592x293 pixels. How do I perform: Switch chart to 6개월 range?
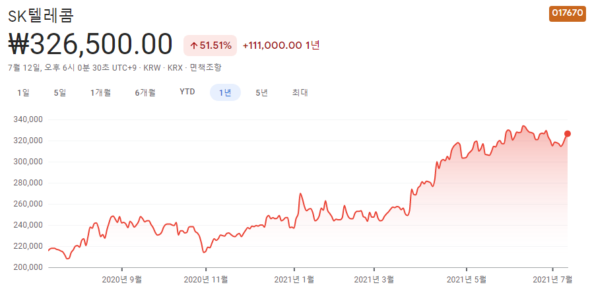145,92
